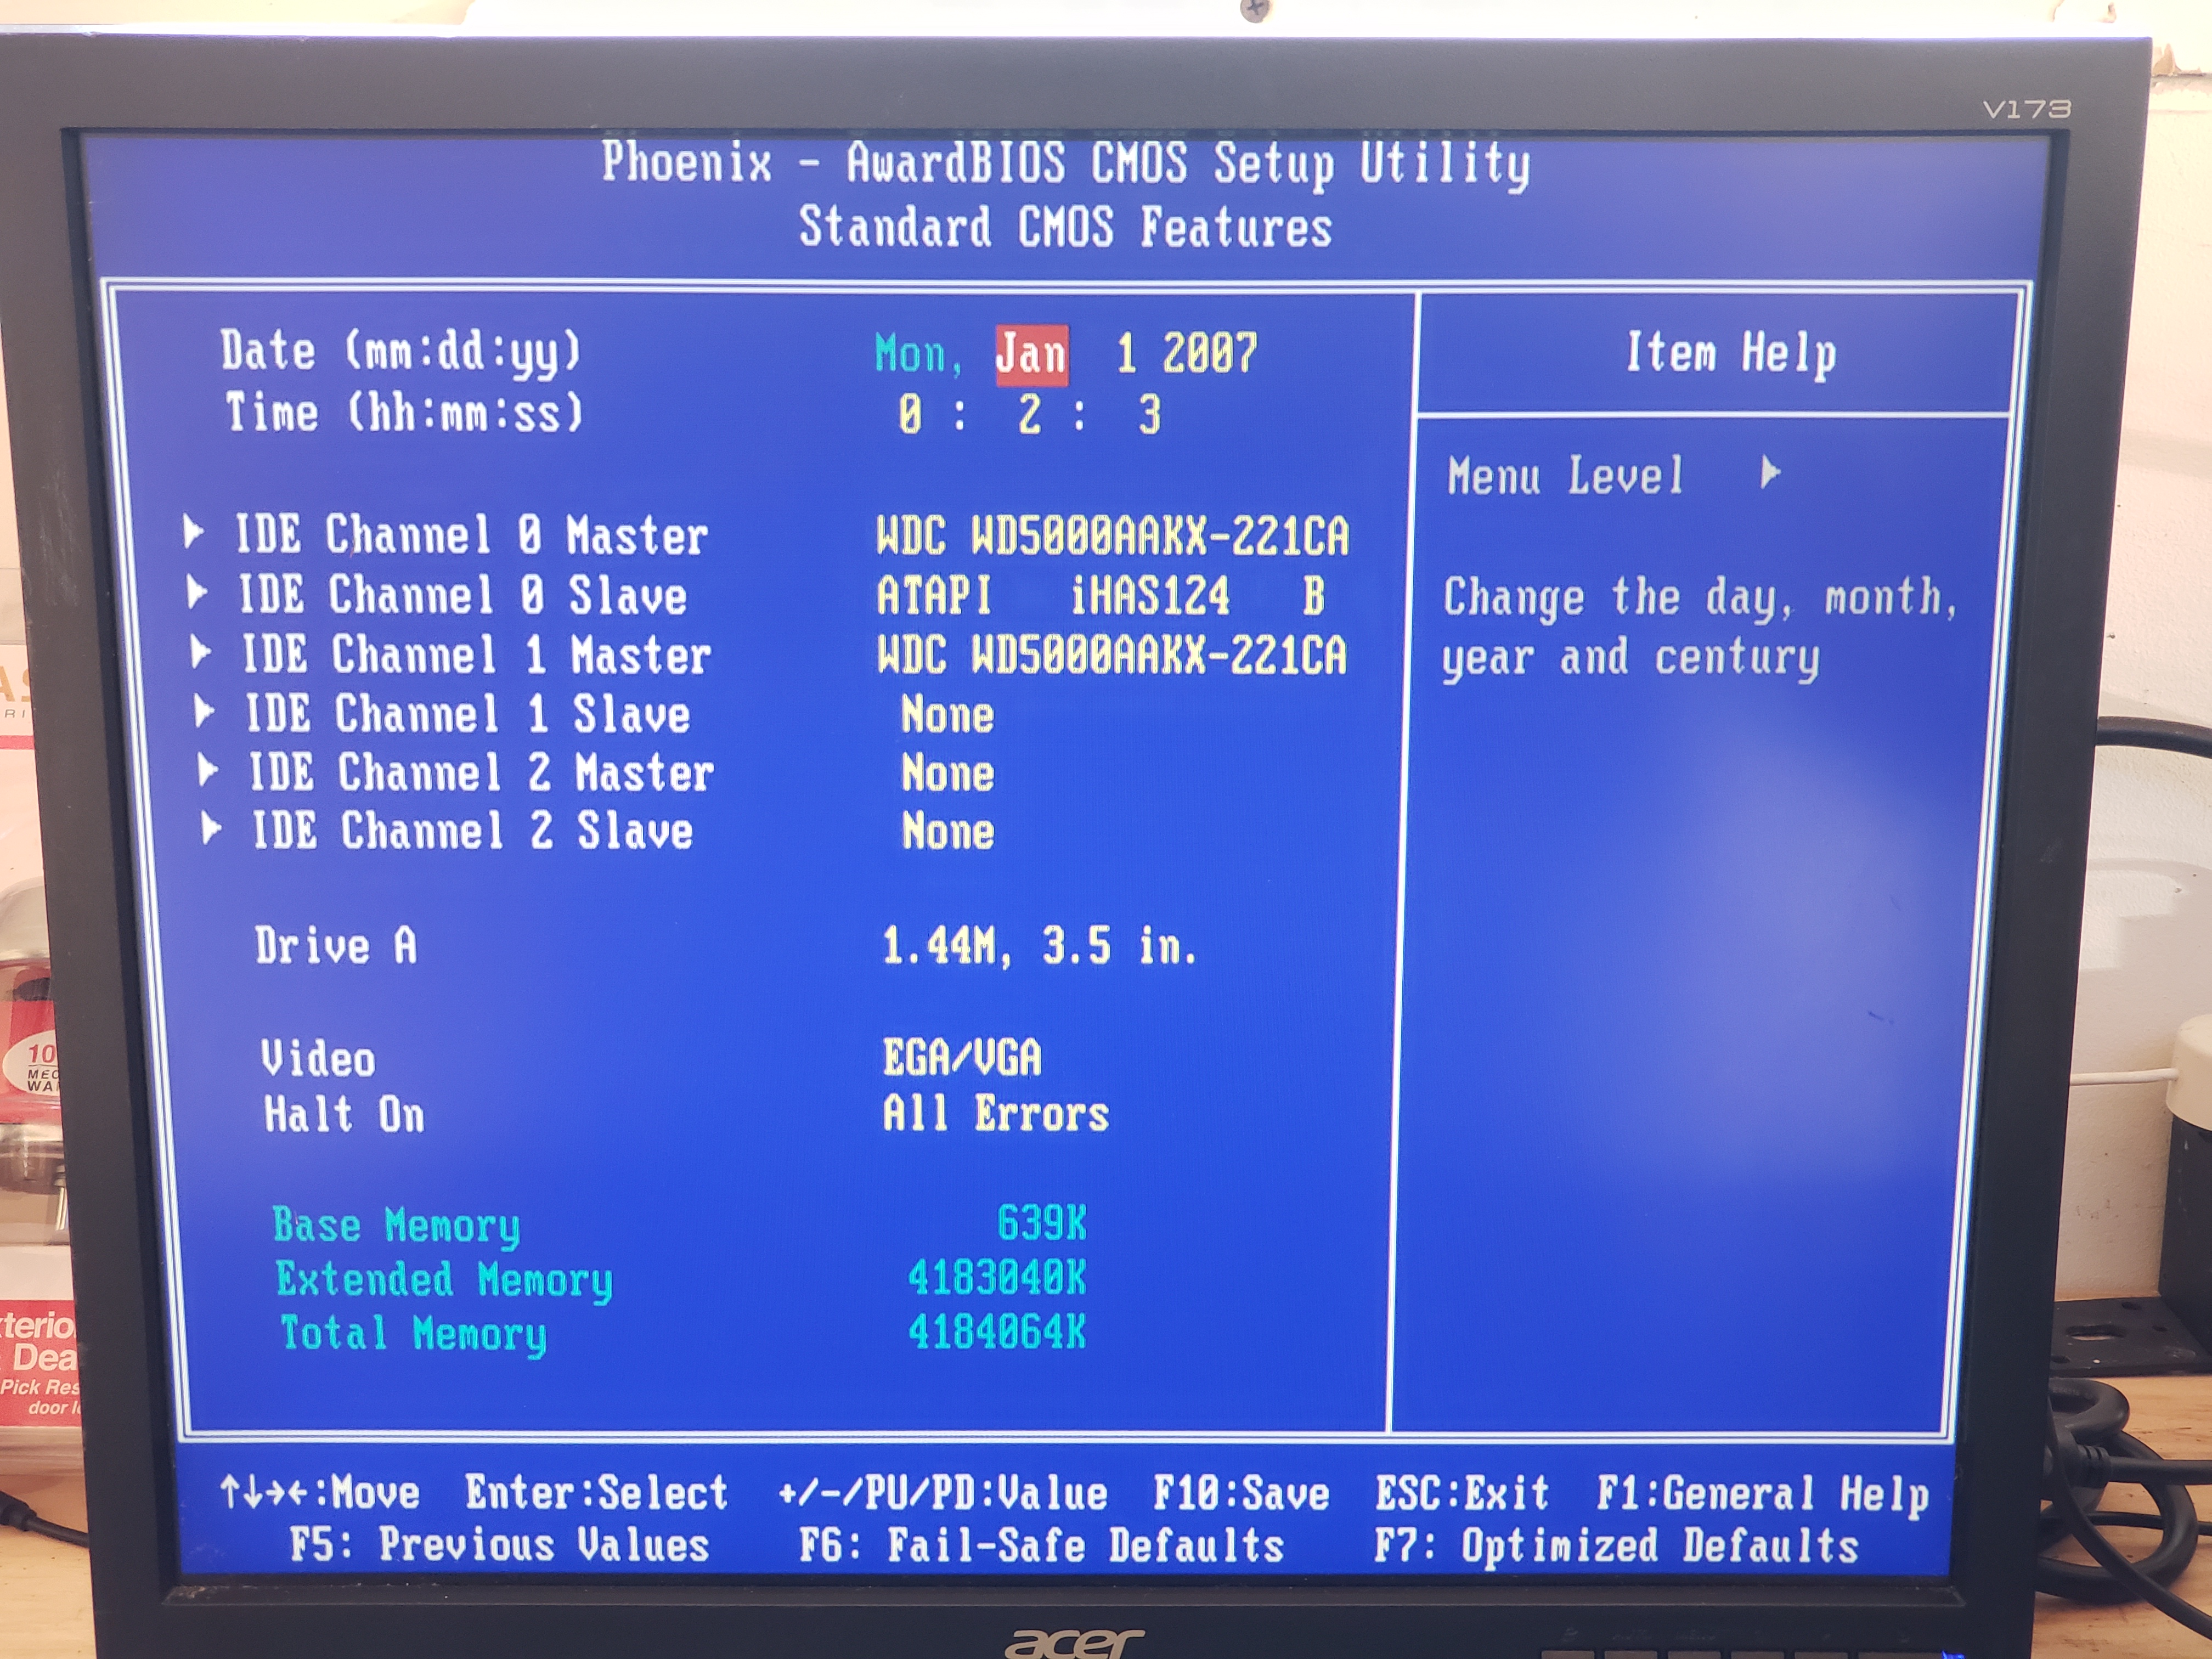Select the Drive A label
The height and width of the screenshot is (1659, 2212).
[x=335, y=945]
